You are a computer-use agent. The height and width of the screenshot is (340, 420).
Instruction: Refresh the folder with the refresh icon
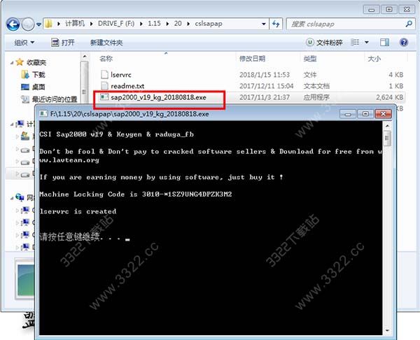pos(276,24)
